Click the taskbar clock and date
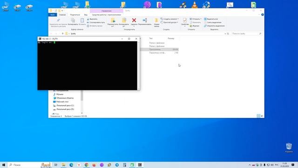Screen dimensions: 298x168 pos(284,165)
